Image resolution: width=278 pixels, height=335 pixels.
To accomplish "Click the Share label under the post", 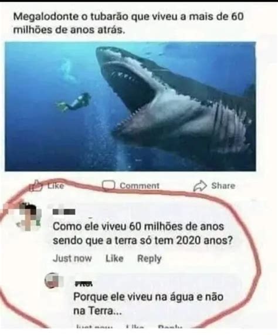I will pos(223,185).
